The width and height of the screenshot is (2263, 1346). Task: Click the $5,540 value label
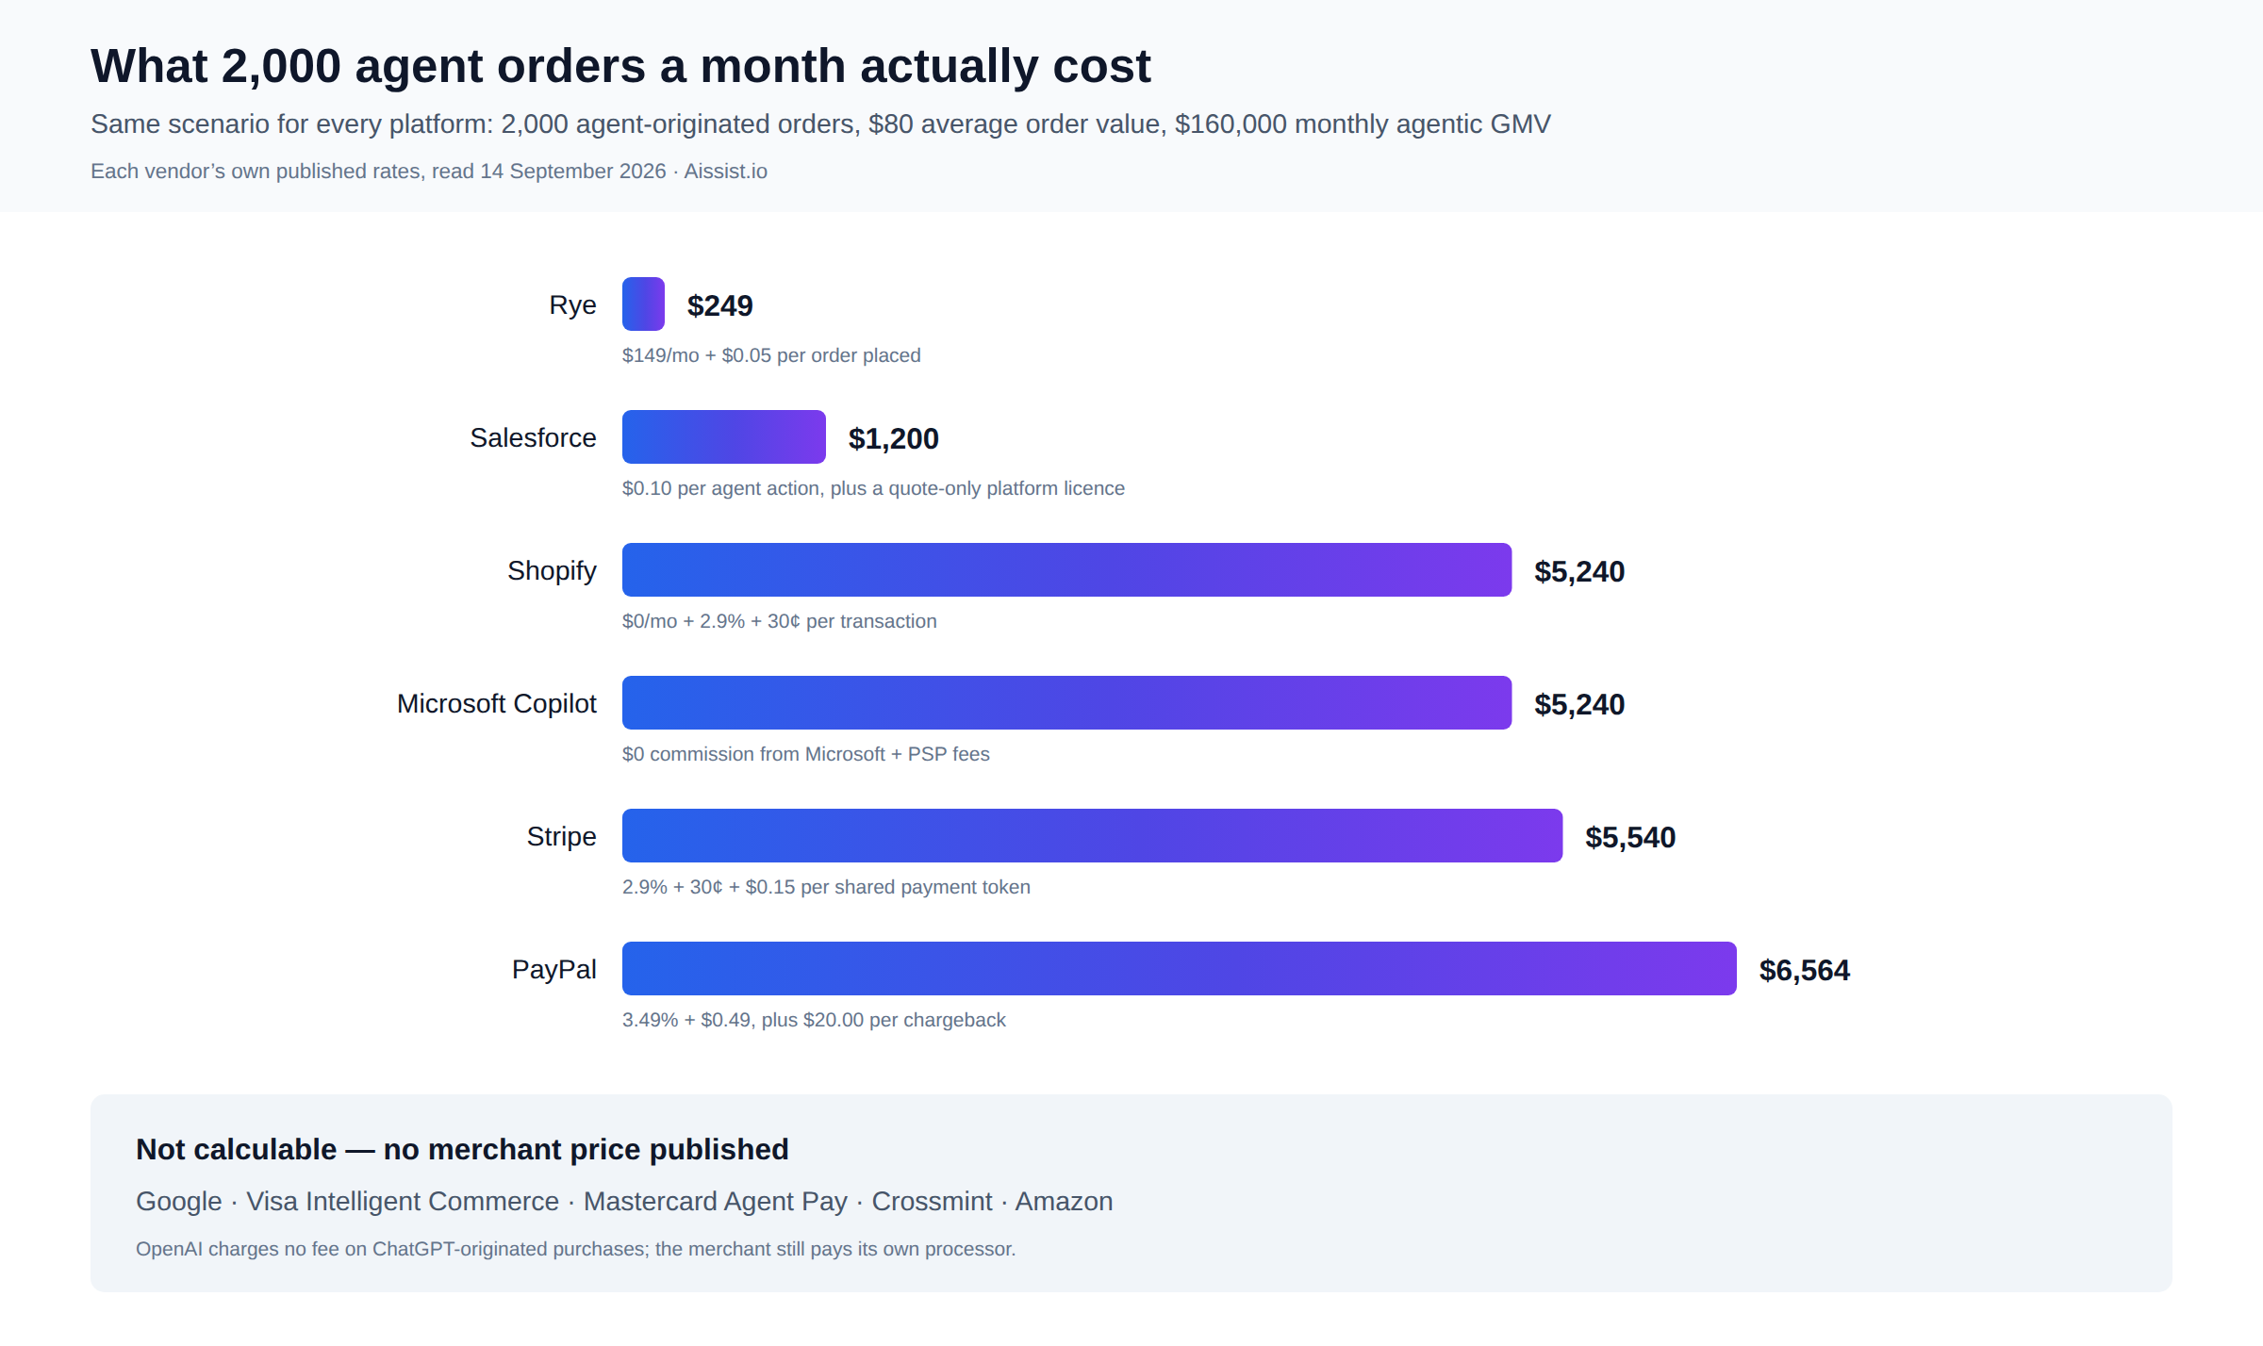[x=1630, y=837]
